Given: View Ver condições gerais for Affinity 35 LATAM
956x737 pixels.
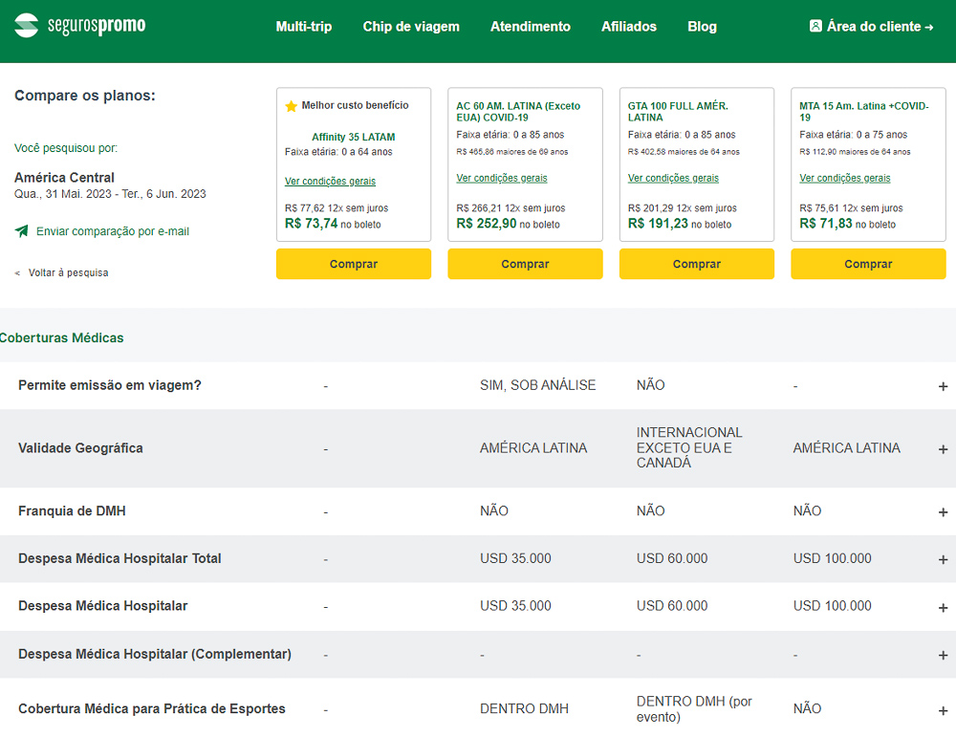Looking at the screenshot, I should click(x=330, y=181).
